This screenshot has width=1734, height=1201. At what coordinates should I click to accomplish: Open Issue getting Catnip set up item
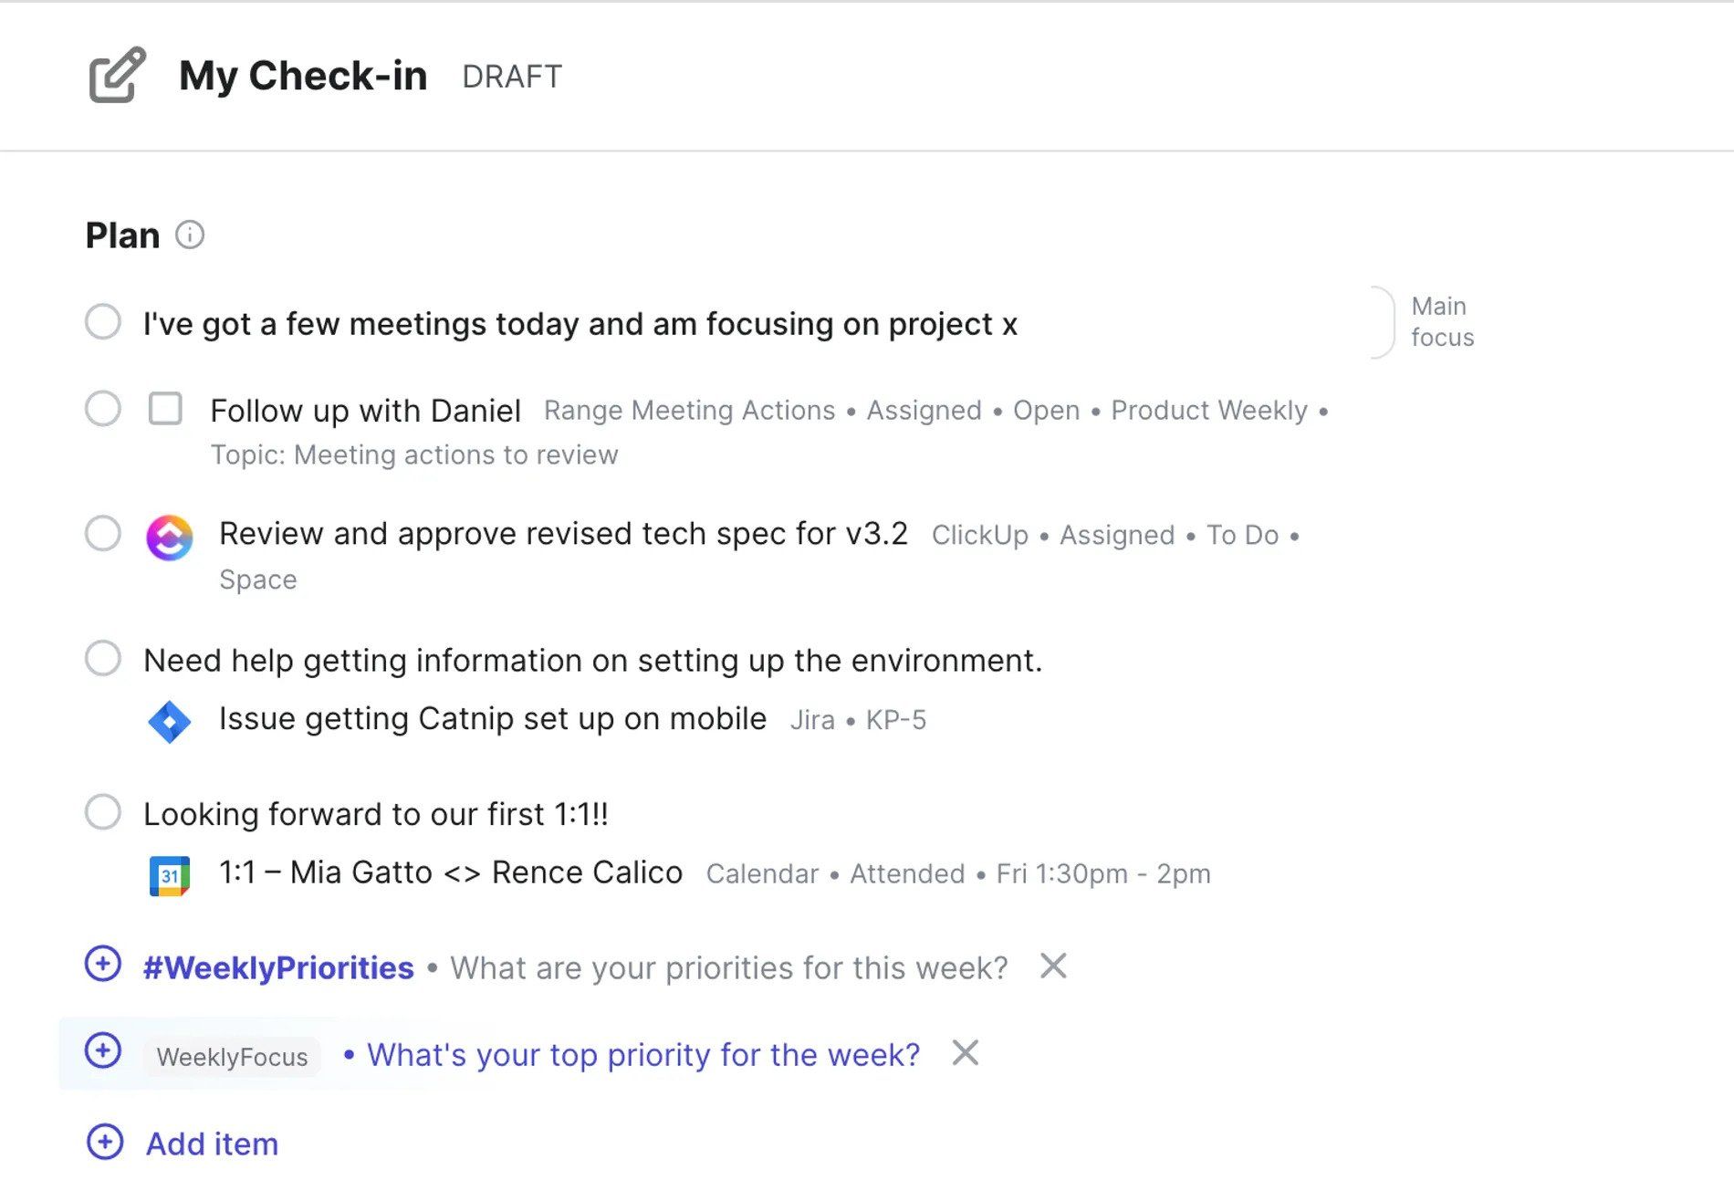point(493,719)
